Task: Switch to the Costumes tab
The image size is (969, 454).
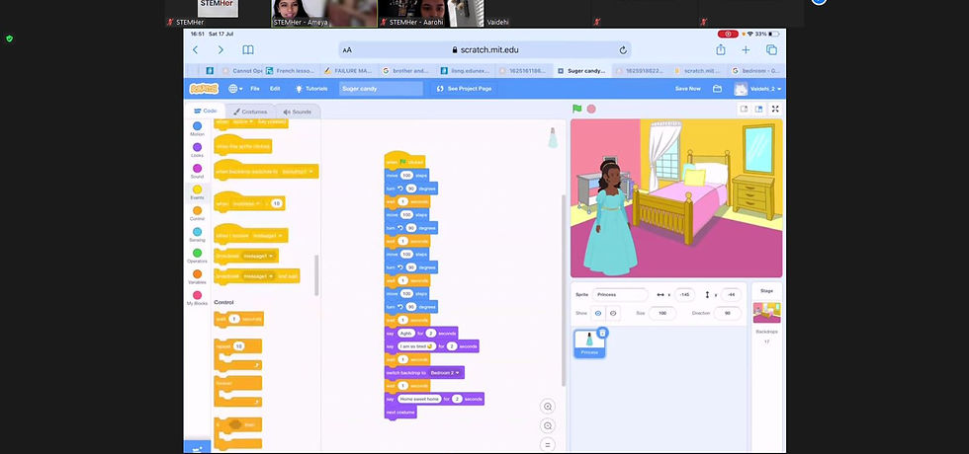Action: 250,112
